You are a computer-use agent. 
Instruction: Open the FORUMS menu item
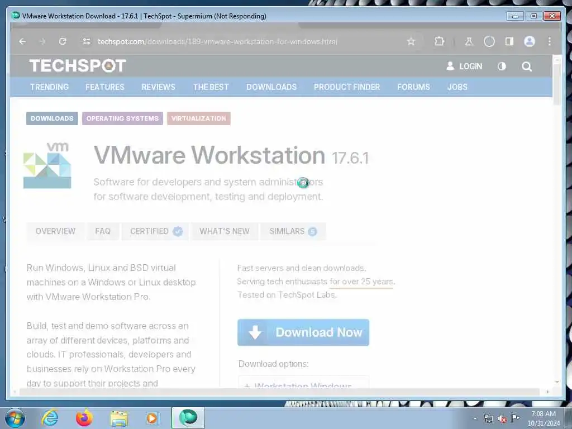pyautogui.click(x=413, y=87)
